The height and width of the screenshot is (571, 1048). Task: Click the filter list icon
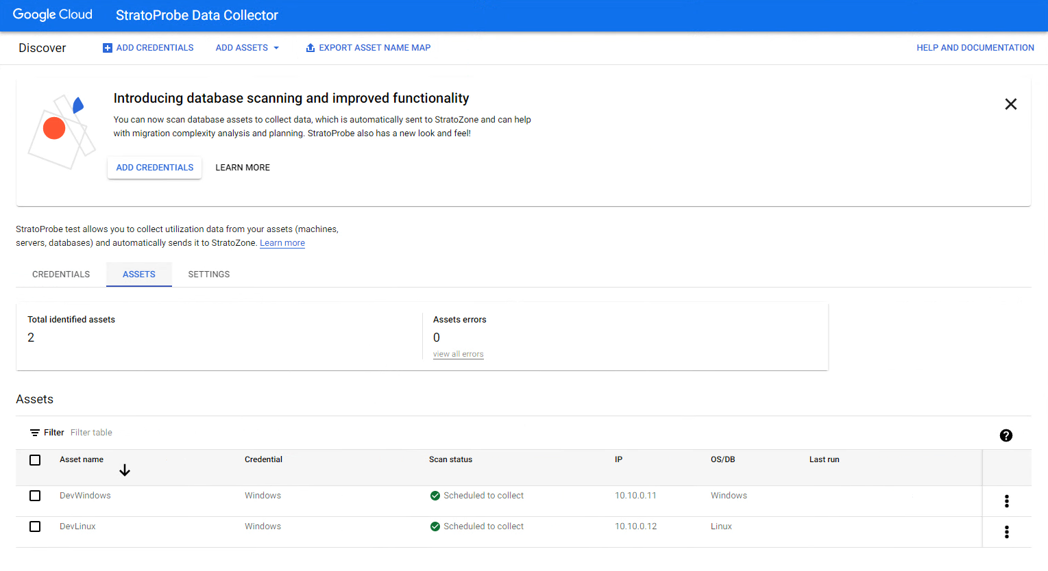tap(35, 433)
